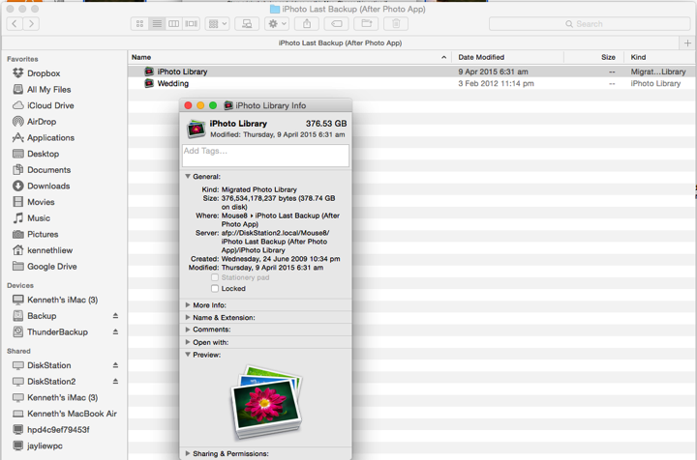
Task: Eject the DiskStation share
Action: point(115,365)
